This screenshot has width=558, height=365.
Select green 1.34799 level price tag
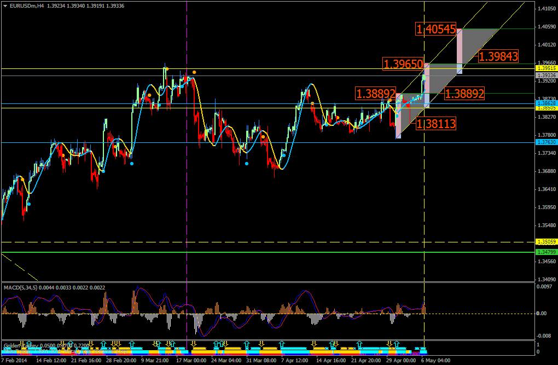coord(547,252)
